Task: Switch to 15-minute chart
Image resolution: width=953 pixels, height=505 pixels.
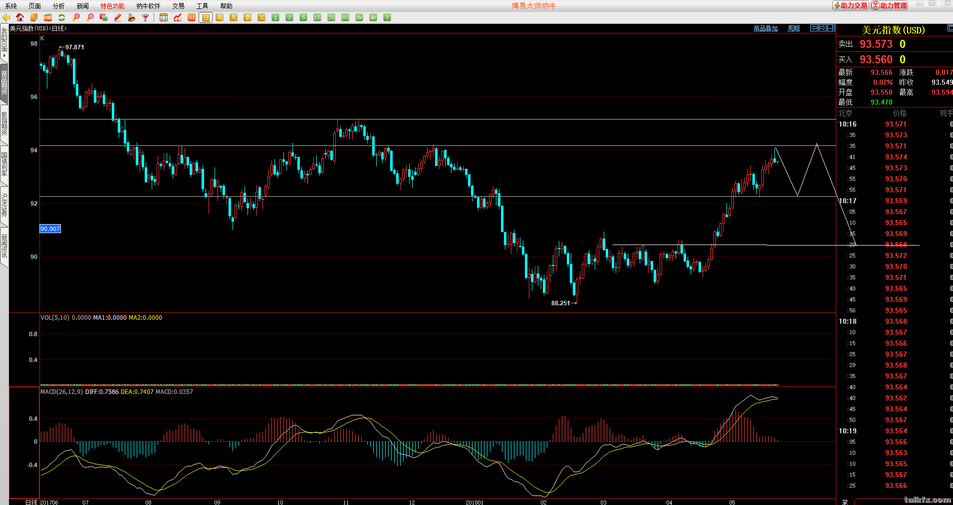Action: (317, 17)
